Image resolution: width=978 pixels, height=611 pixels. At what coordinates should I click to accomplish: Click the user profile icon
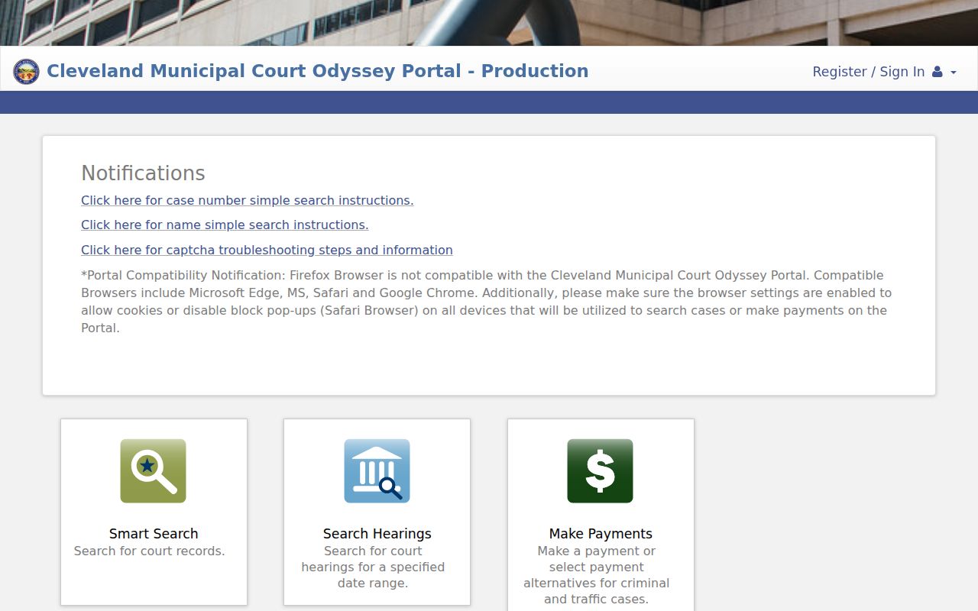click(938, 72)
